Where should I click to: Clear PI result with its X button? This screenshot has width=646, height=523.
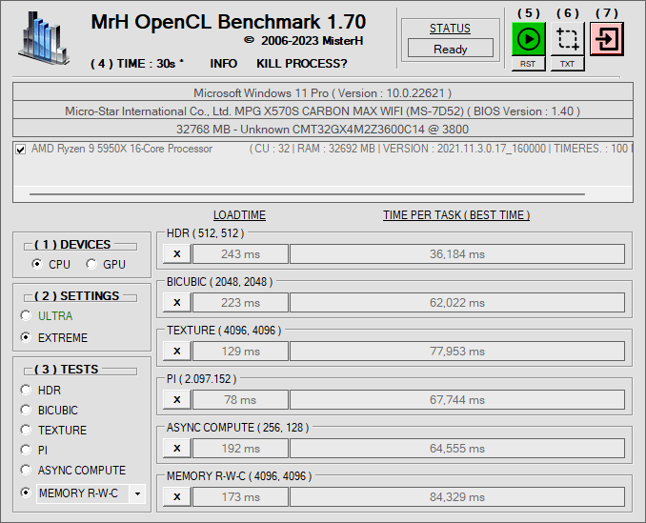[177, 400]
